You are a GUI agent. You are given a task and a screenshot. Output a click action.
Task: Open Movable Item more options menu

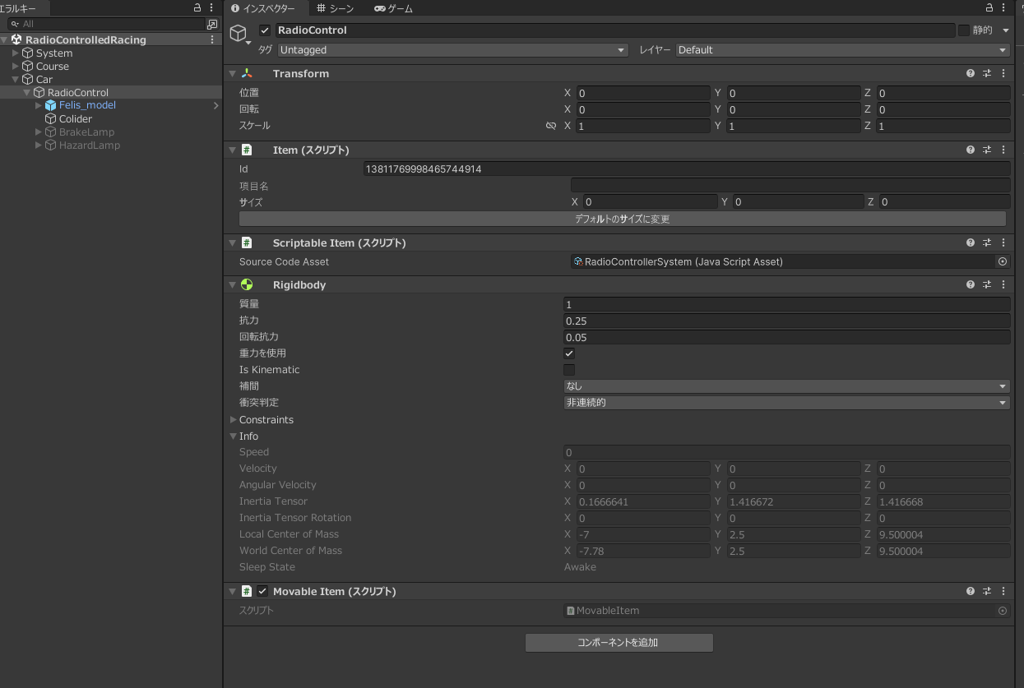click(1003, 591)
